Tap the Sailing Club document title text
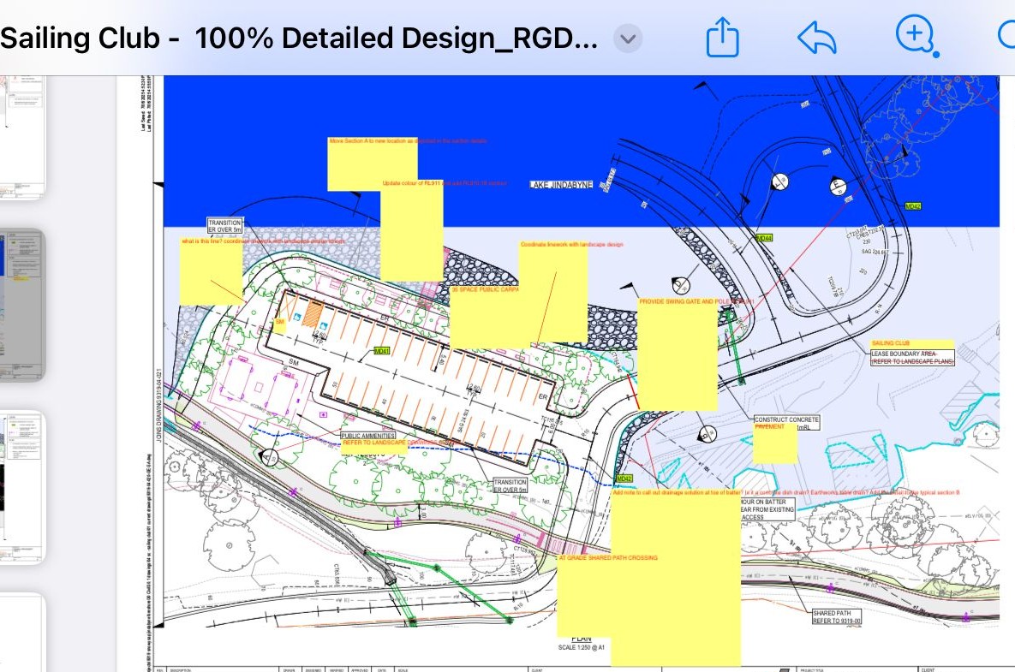 pos(300,39)
